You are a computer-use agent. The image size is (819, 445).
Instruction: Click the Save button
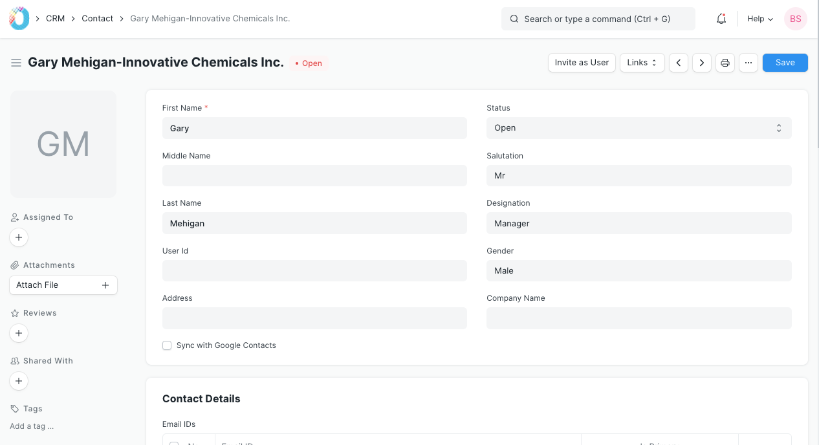coord(785,63)
